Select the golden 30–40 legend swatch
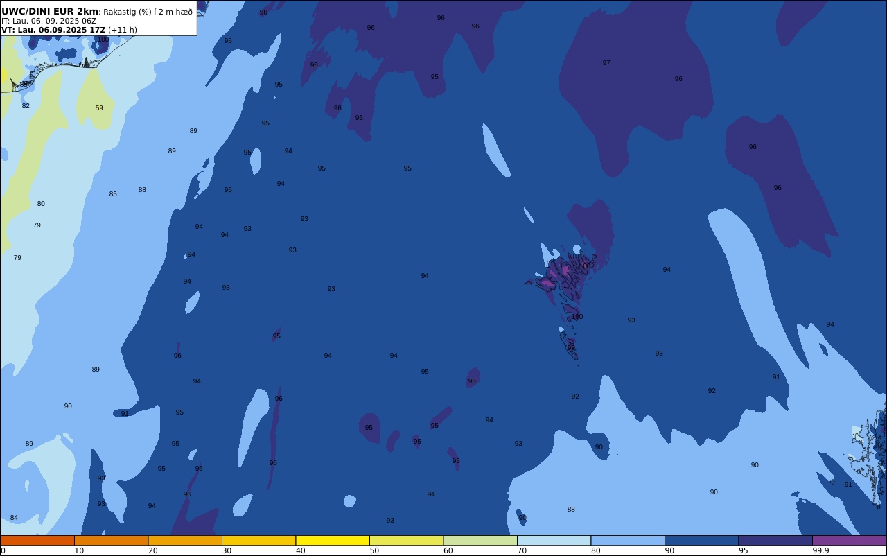The height and width of the screenshot is (556, 887). [x=258, y=540]
